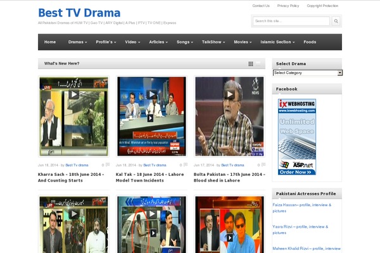The width and height of the screenshot is (380, 253).
Task: Play the second-row left talk show video
Action: (x=73, y=214)
